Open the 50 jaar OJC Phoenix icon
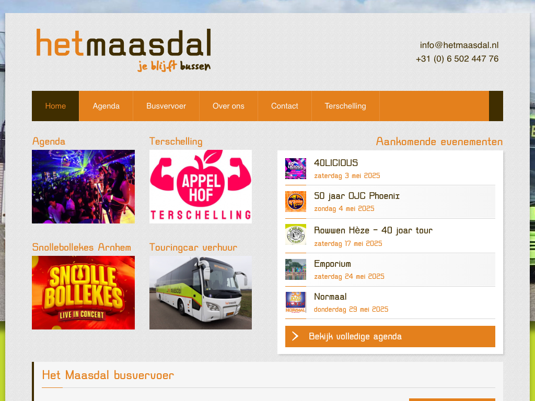This screenshot has height=401, width=535. (x=296, y=202)
